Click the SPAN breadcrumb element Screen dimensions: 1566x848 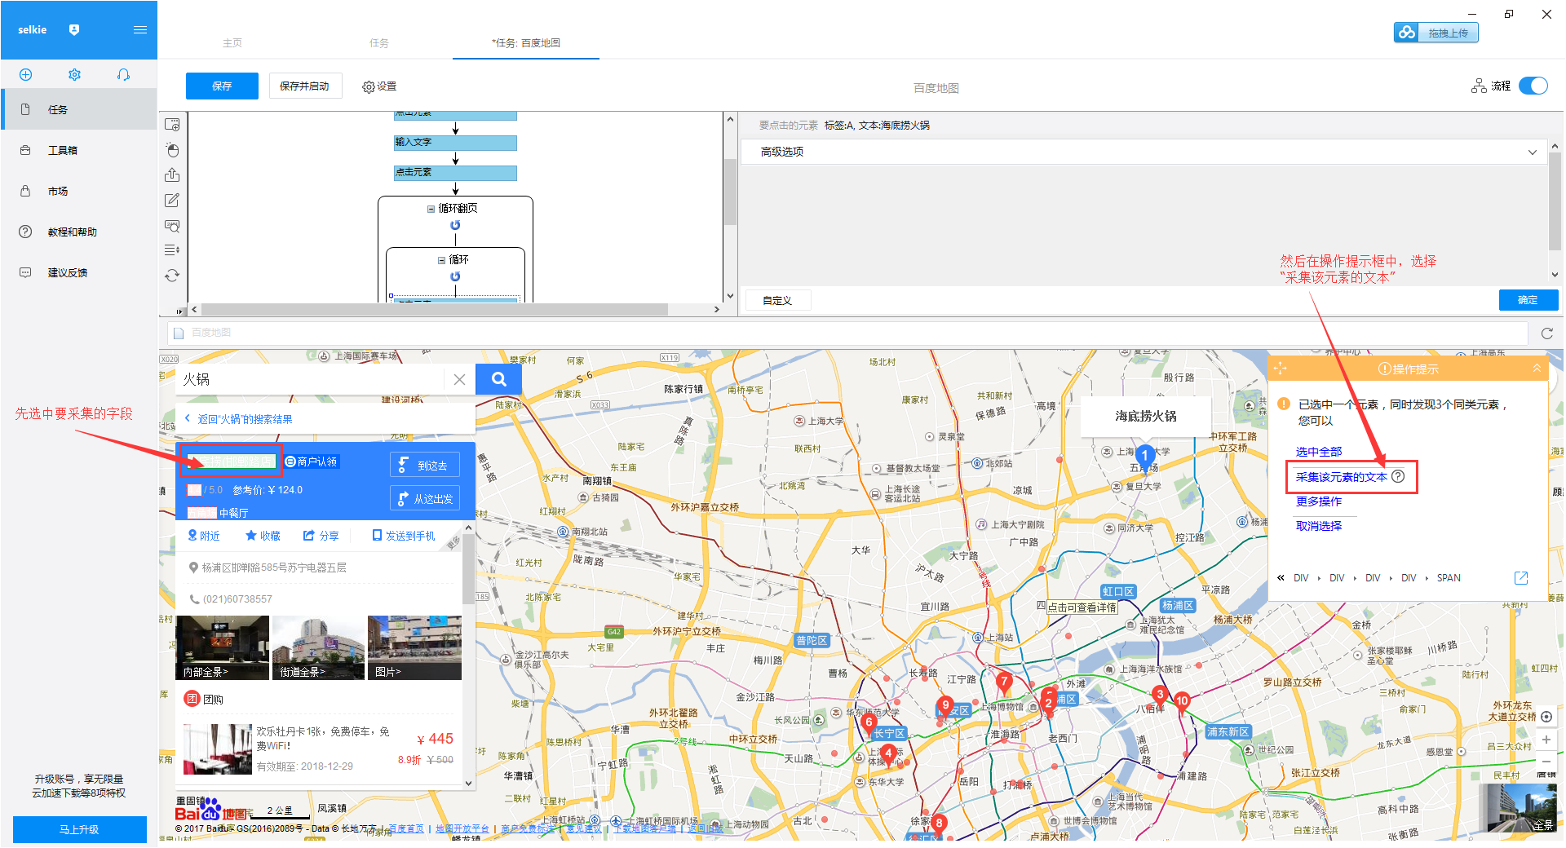(x=1449, y=578)
